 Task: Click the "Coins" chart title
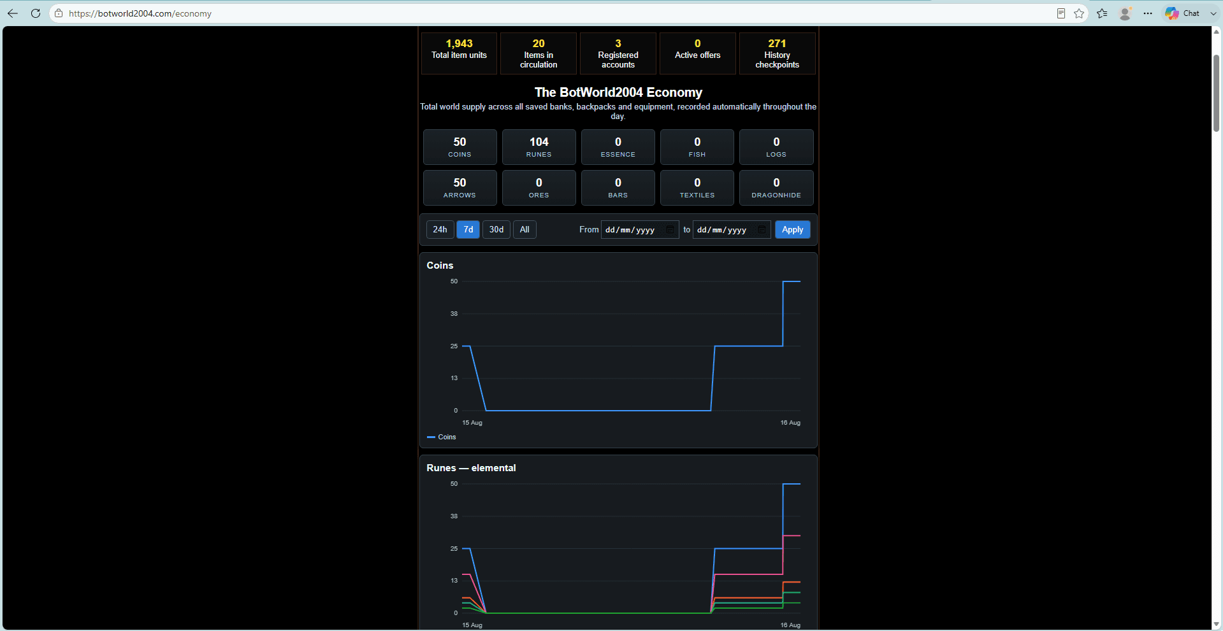click(x=440, y=266)
